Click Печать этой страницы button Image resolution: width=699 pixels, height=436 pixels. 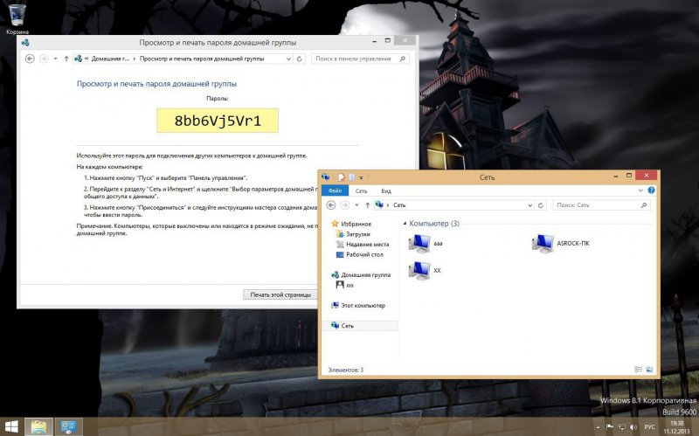280,294
